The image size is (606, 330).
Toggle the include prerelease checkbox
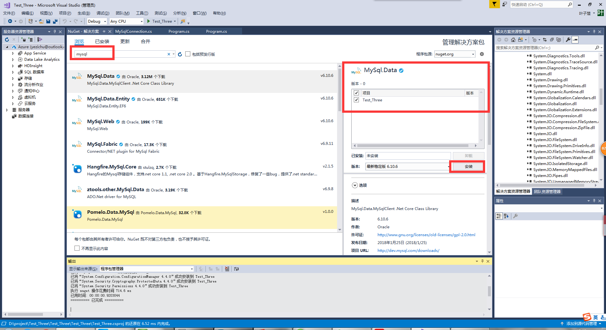click(x=188, y=54)
